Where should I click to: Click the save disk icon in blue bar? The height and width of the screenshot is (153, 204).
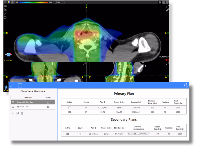20,85
